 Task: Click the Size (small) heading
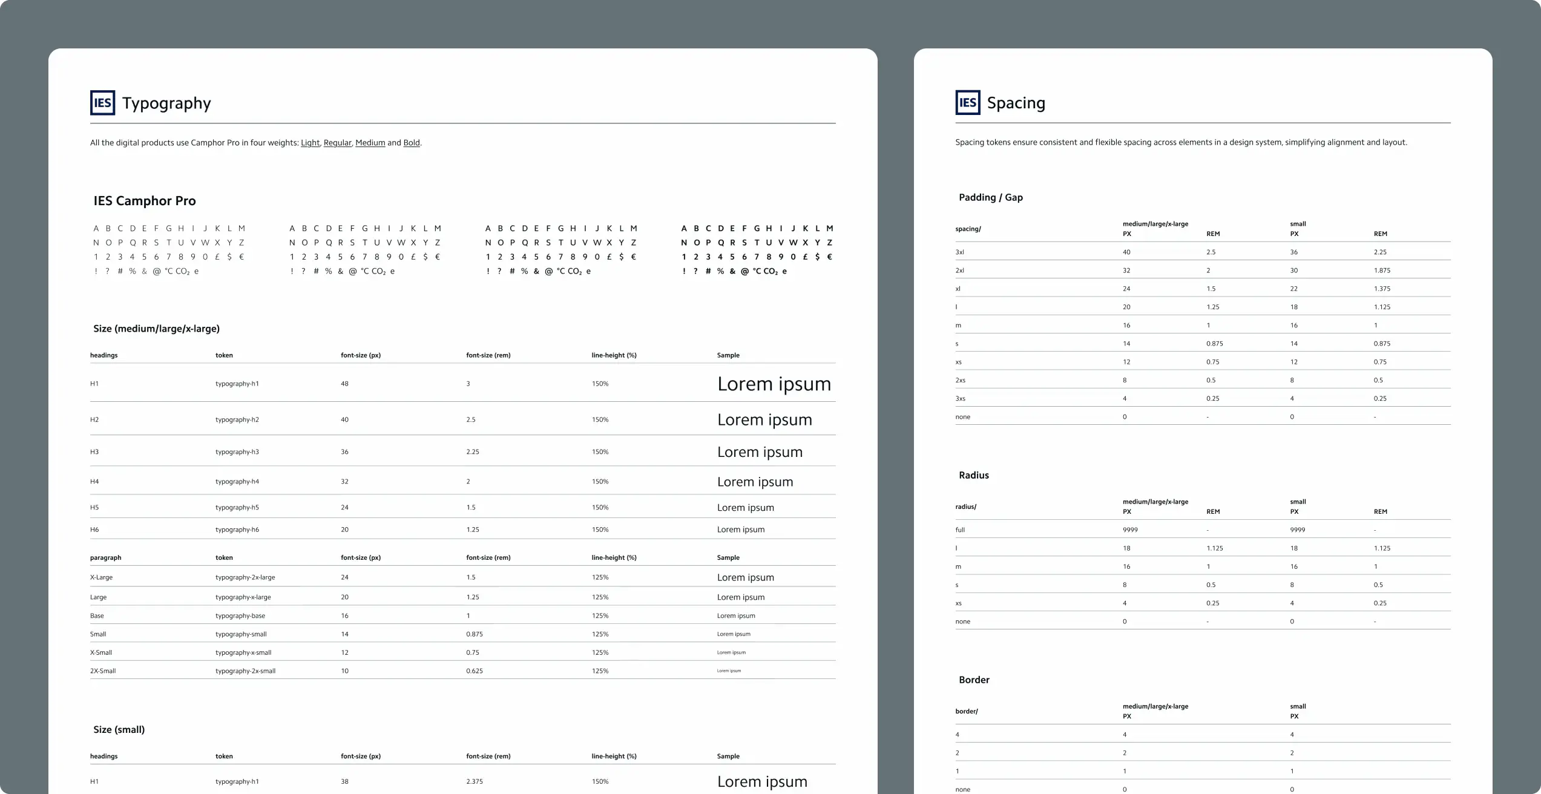119,730
